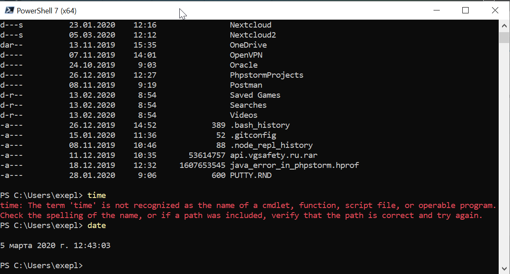Click the api.vgsafety.ru.rar file name
Image resolution: width=510 pixels, height=274 pixels.
pos(273,155)
